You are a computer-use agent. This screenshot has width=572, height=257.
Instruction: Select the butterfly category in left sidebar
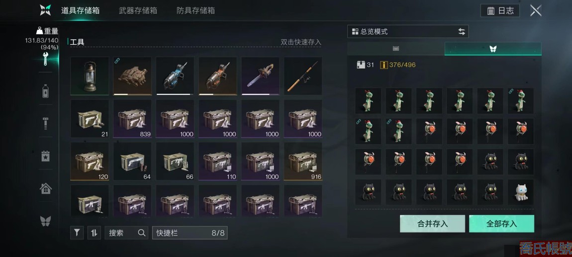click(45, 221)
